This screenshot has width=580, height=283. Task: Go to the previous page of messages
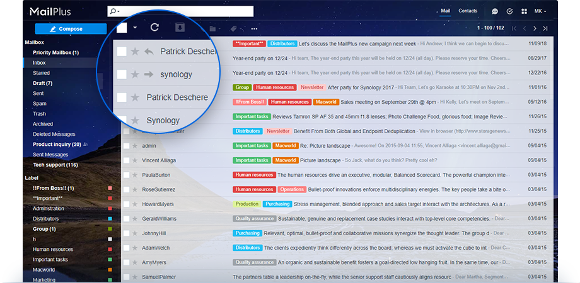(x=525, y=28)
